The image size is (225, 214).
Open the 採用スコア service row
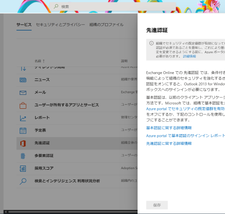[x=77, y=169]
